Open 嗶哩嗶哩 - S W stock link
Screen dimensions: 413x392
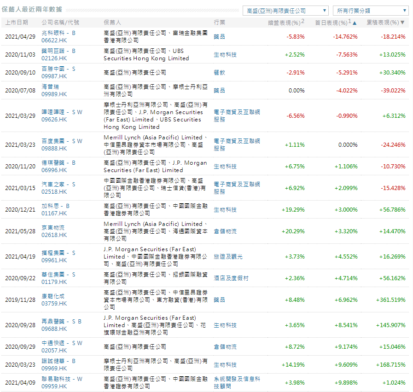[62, 112]
